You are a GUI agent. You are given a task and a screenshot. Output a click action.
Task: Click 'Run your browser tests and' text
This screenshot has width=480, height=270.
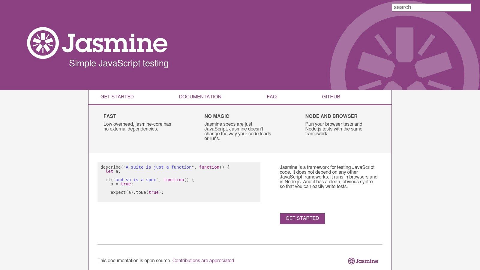(334, 124)
